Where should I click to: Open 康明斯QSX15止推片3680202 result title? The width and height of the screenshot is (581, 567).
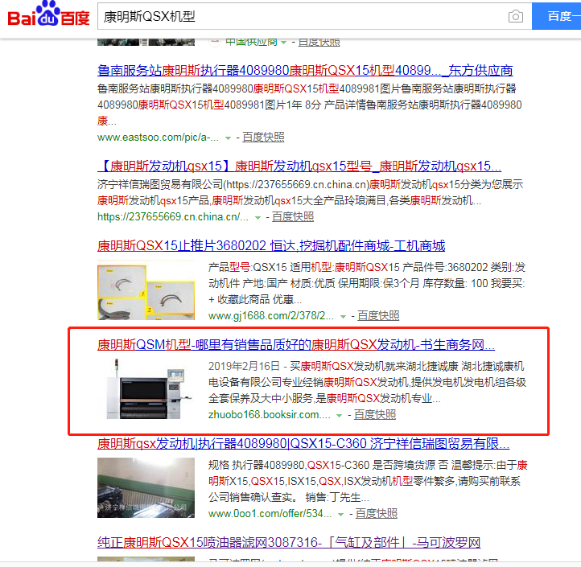pyautogui.click(x=271, y=245)
